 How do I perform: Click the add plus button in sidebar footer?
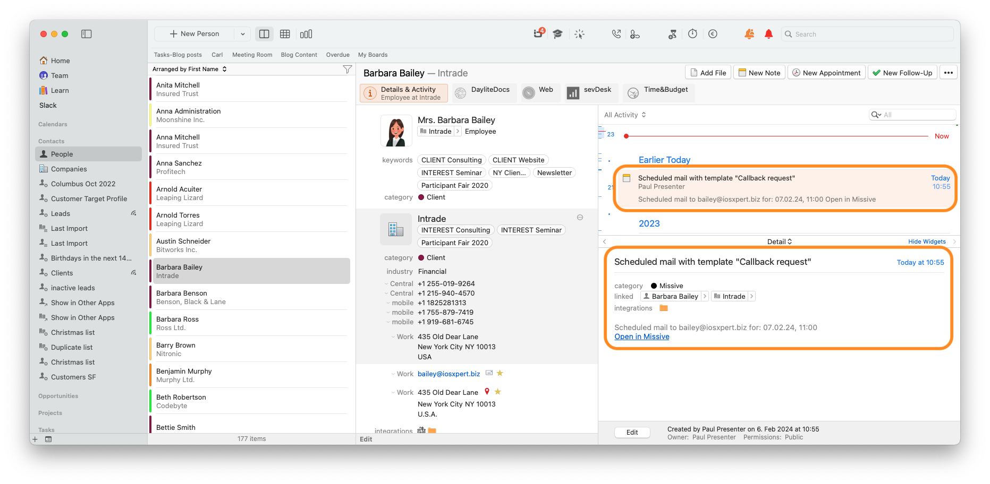tap(35, 439)
